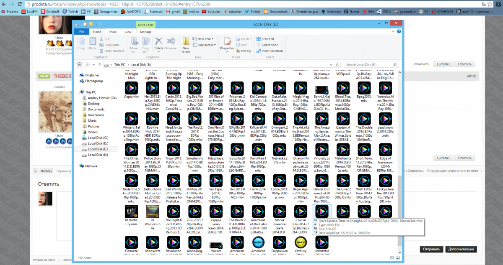Click the Дополнительно button on forum

coord(462,249)
